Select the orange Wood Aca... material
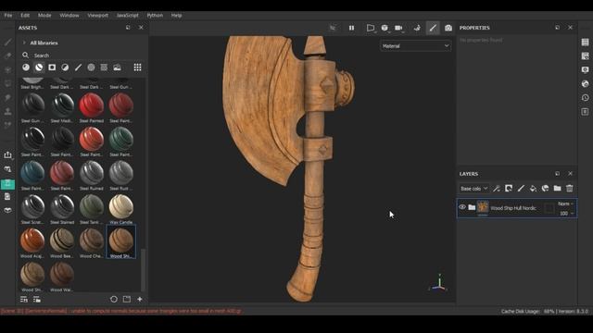This screenshot has height=333, width=593. pyautogui.click(x=32, y=243)
